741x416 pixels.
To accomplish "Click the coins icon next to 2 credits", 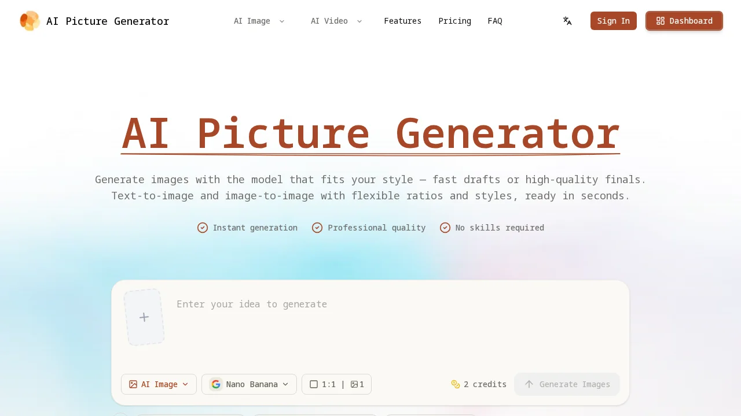I will 456,384.
